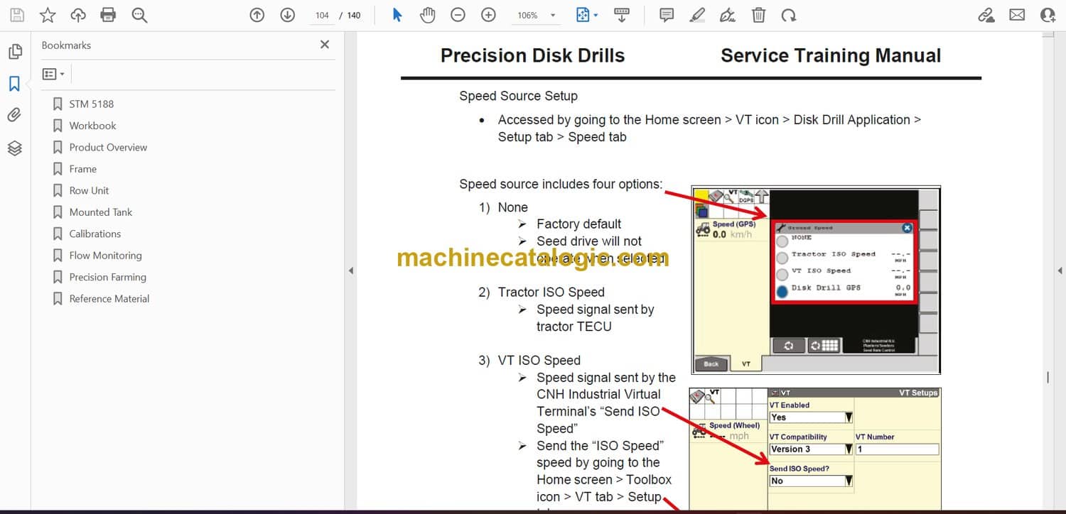Select the Highlight text pen tool

pos(697,15)
